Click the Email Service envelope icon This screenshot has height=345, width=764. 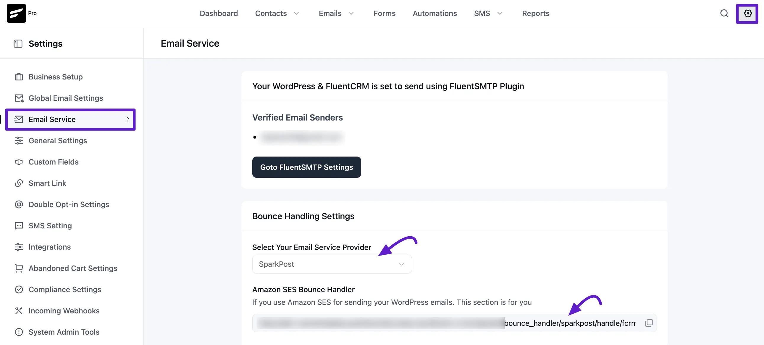19,119
